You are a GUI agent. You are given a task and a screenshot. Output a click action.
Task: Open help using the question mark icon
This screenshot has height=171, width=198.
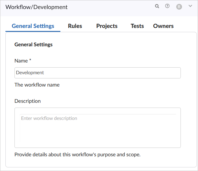tap(167, 6)
